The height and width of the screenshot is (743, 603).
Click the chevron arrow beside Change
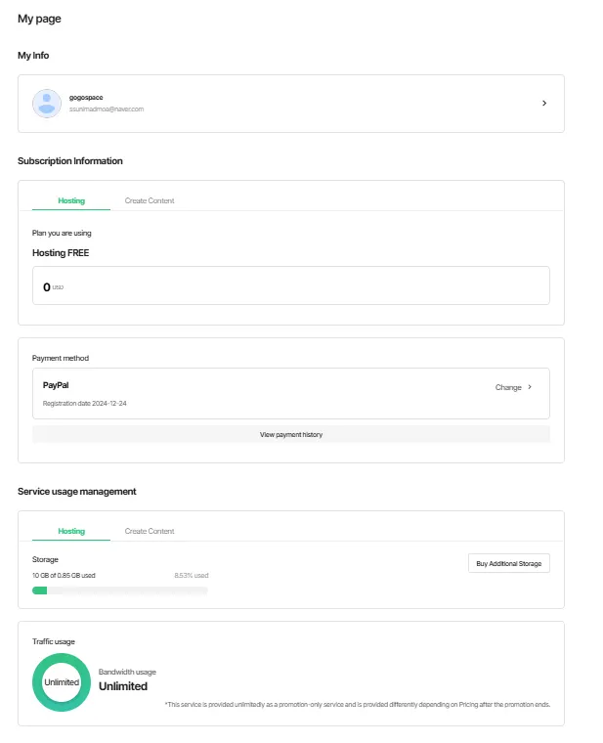tap(530, 387)
